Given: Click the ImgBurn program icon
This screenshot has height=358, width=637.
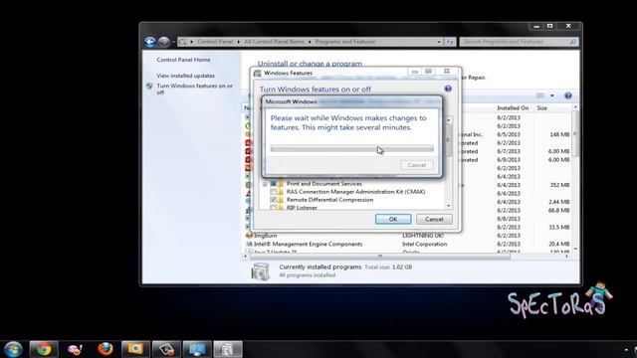Looking at the screenshot, I should [249, 236].
